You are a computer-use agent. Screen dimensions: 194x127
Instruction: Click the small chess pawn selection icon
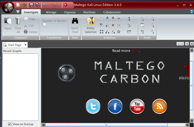point(129,19)
